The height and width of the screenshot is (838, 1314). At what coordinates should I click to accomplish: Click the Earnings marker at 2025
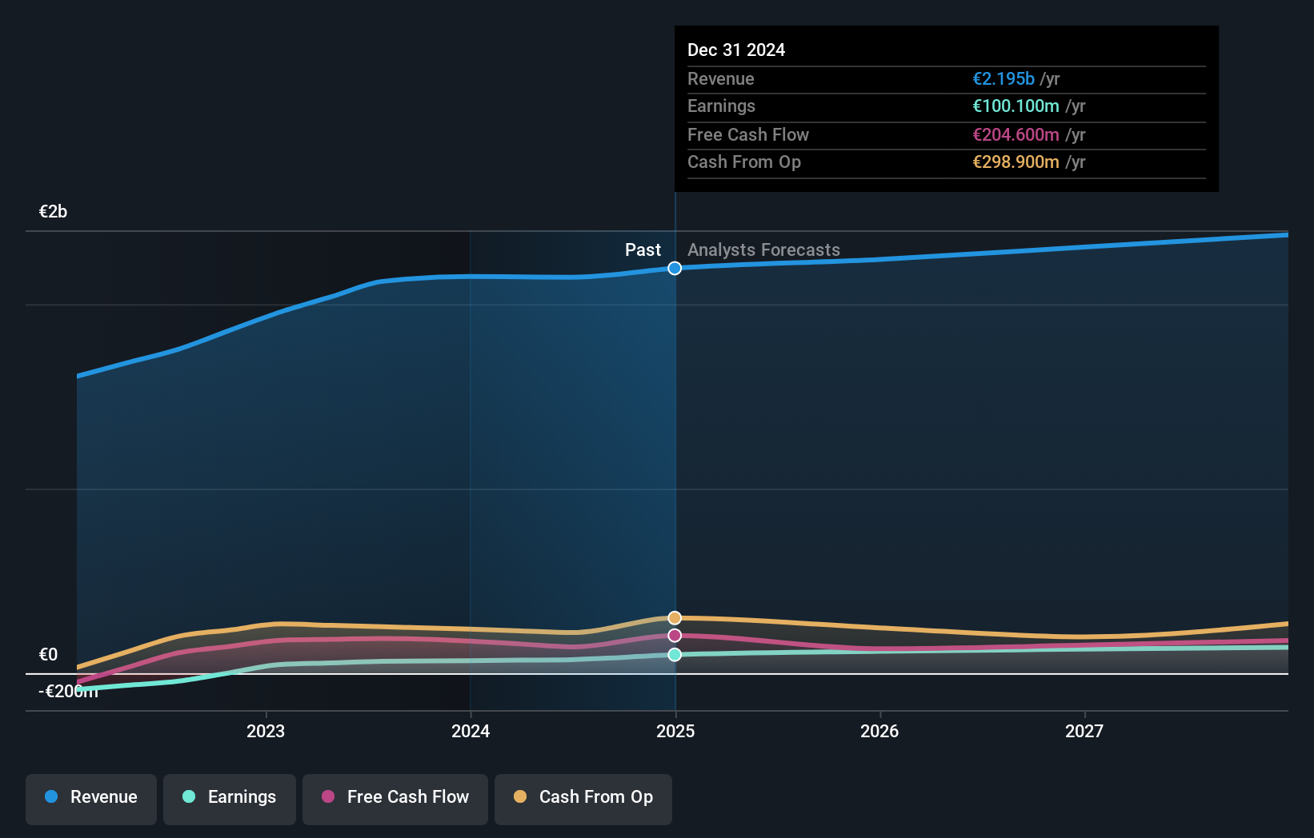(x=675, y=654)
